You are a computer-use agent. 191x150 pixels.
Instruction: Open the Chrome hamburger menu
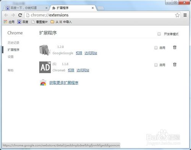pyautogui.click(x=185, y=15)
